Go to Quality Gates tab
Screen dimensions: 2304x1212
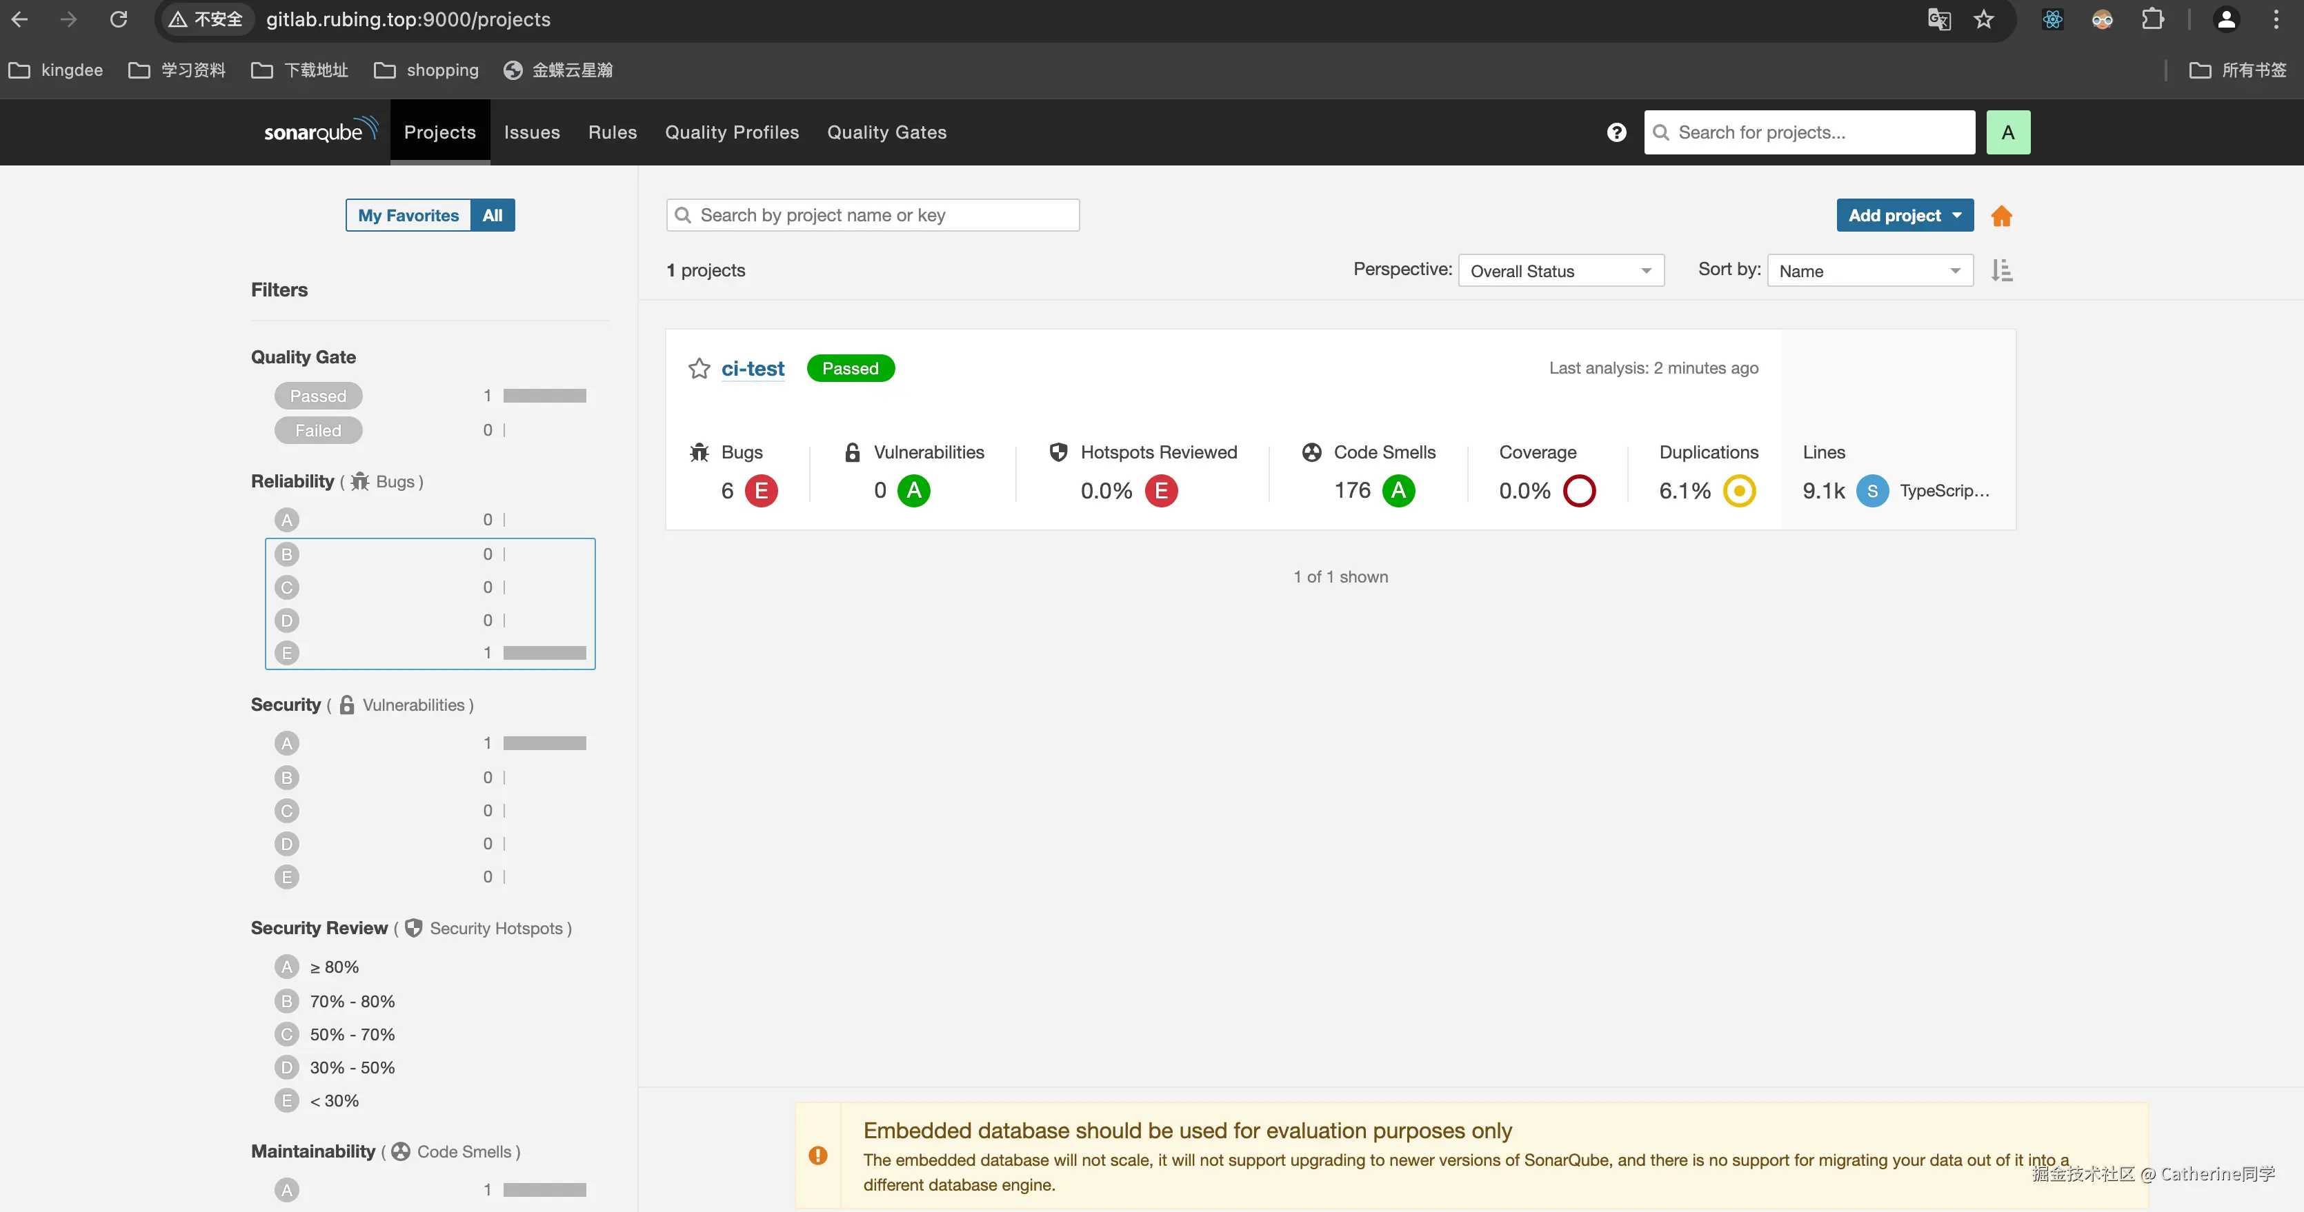click(x=886, y=132)
